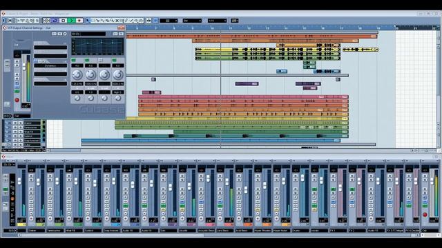Enable record on Subkick mixer channel

pyautogui.click(x=88, y=218)
